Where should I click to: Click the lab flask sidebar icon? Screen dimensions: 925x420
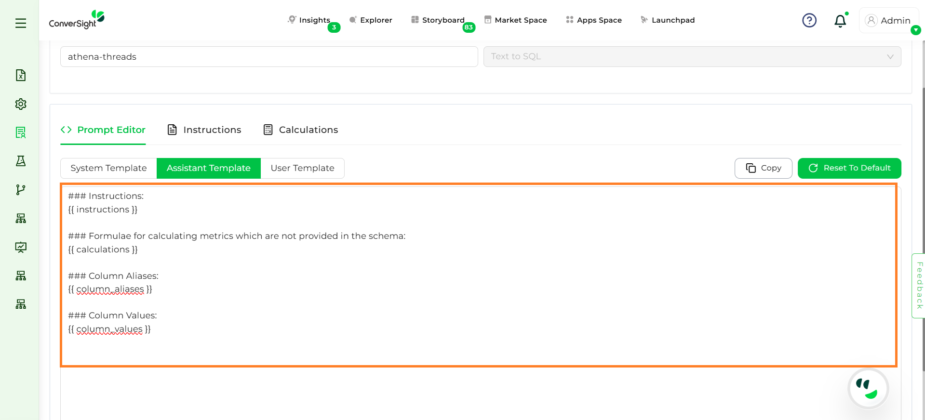(x=20, y=161)
